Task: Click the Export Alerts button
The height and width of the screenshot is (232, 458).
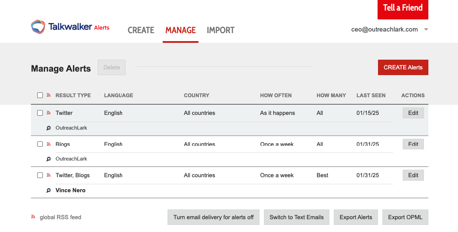Action: pos(356,217)
